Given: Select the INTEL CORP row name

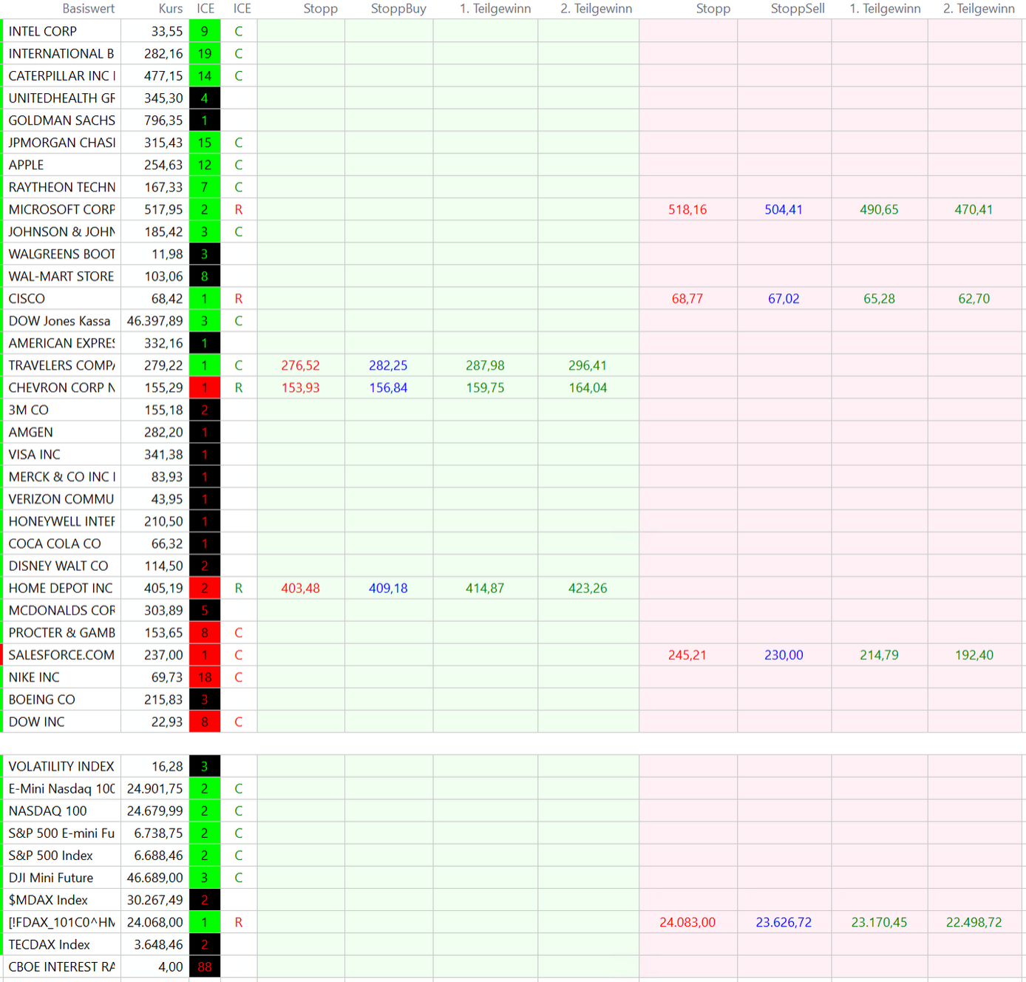Looking at the screenshot, I should [x=43, y=32].
